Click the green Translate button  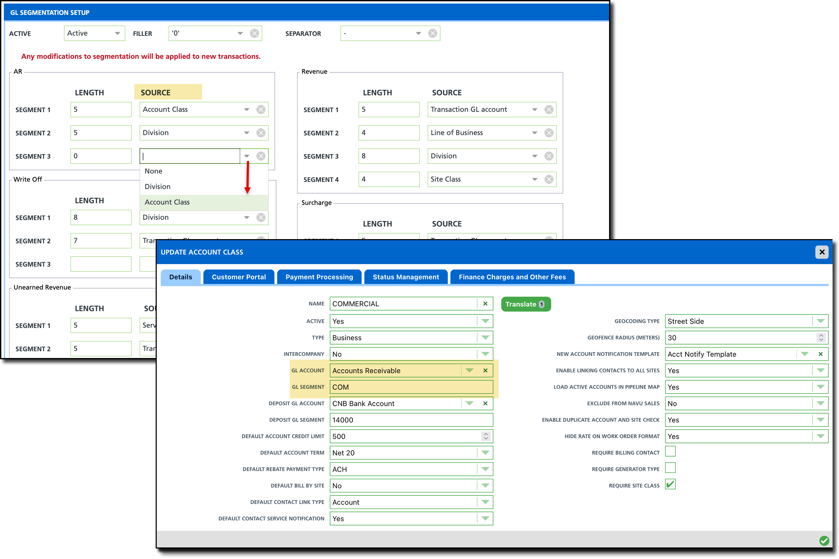(x=525, y=304)
